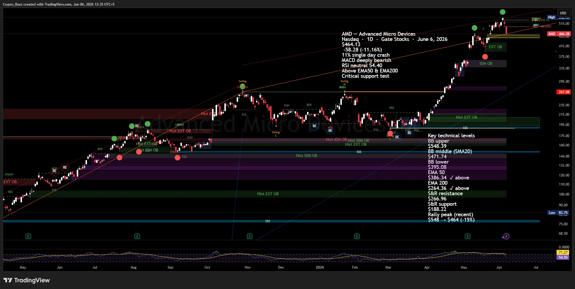Screen dimensions: 575x289
Task: Click 68.50 on the price scale
Action: 564,233
